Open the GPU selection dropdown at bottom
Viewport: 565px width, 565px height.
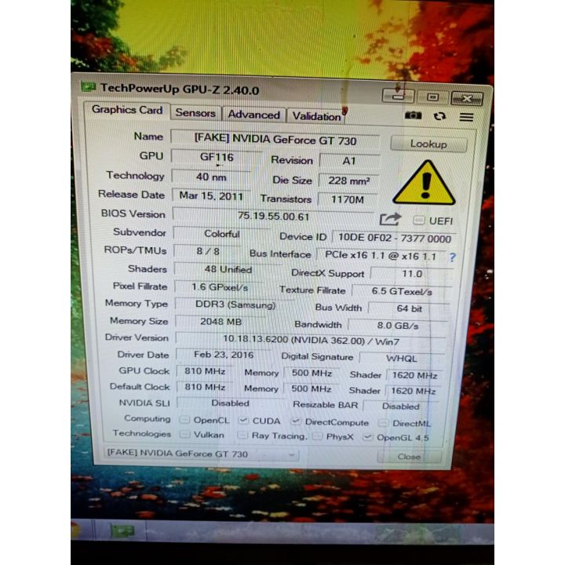tap(200, 454)
